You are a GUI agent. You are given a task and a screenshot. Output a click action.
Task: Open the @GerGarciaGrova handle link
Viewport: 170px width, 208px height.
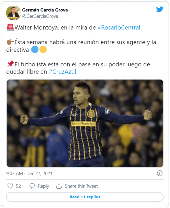40,16
